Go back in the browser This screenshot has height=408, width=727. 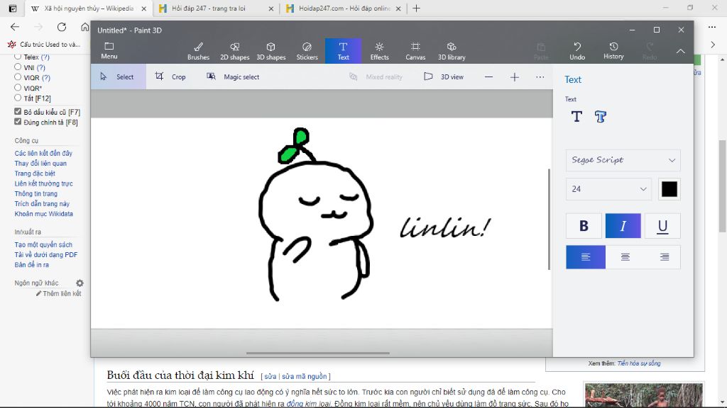15,27
